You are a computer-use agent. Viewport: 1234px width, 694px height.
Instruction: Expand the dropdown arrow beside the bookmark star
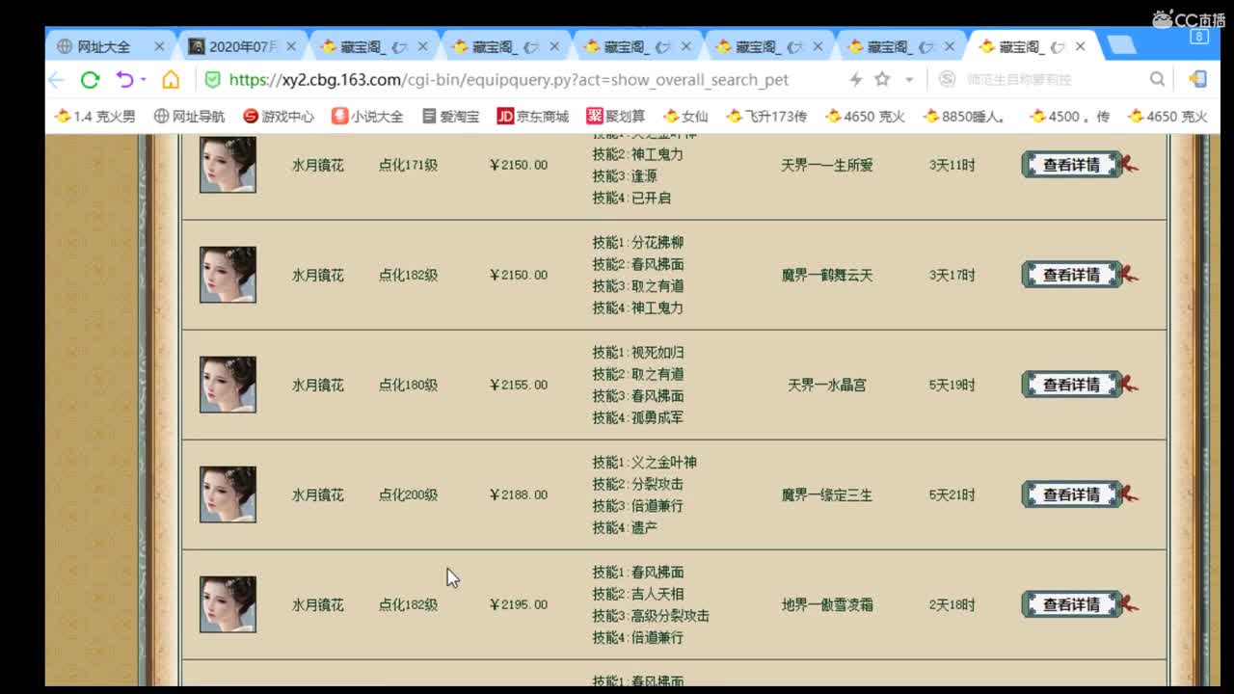click(909, 80)
